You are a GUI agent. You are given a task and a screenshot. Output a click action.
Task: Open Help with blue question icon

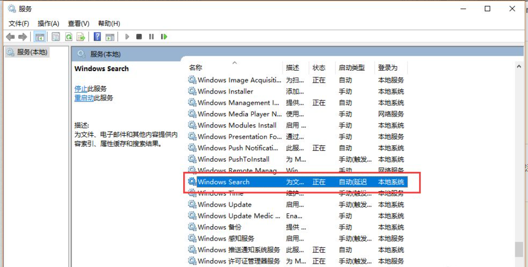97,37
